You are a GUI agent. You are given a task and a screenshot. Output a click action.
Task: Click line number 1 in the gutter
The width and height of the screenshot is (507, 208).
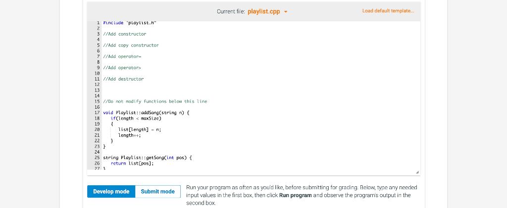[x=98, y=23]
